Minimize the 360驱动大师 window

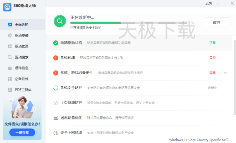225,3
